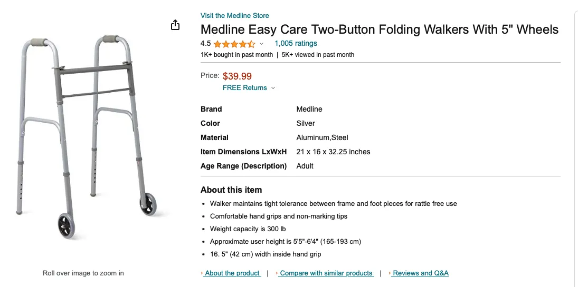
Task: Click the small arrow before About the product
Action: [x=202, y=273]
